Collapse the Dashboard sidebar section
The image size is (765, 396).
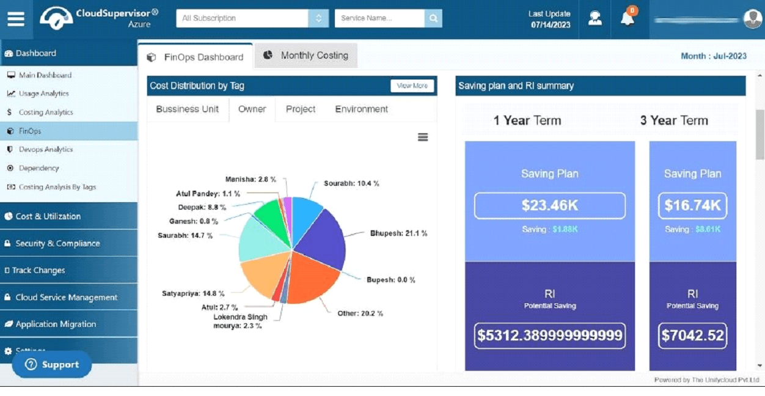tap(68, 53)
